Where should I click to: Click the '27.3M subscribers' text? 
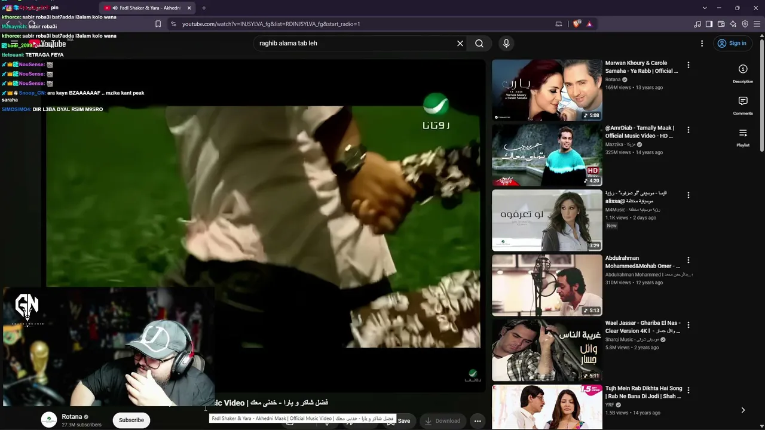pos(81,425)
